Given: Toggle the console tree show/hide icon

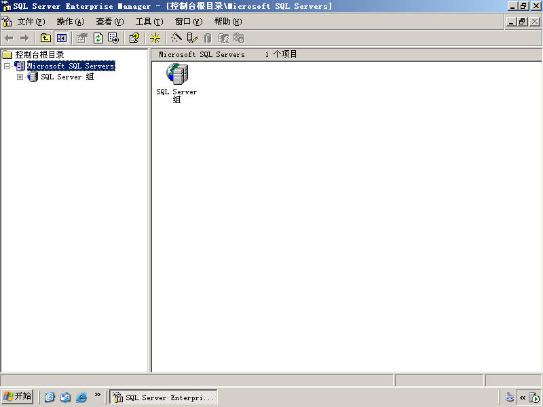Looking at the screenshot, I should (x=62, y=38).
